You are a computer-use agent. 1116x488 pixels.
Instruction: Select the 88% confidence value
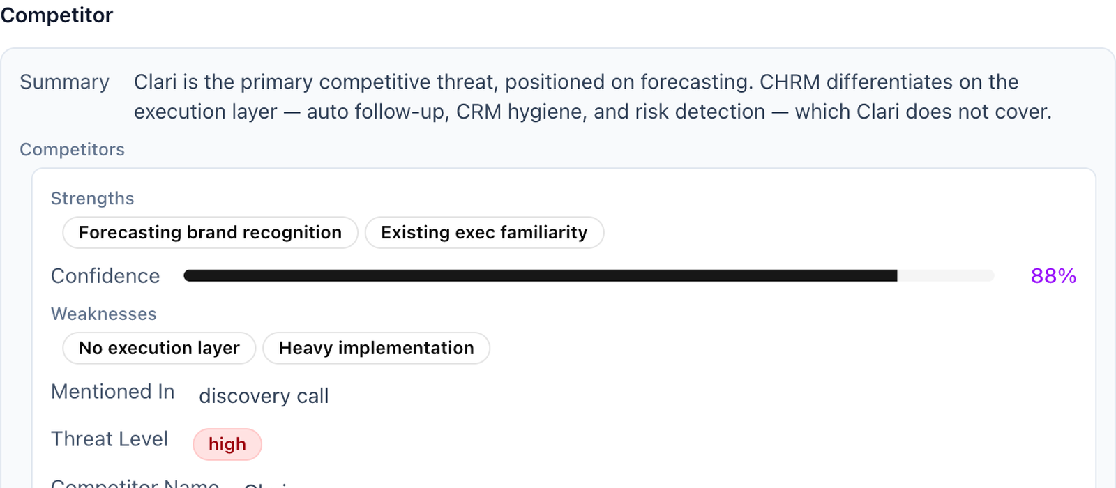pyautogui.click(x=1053, y=276)
